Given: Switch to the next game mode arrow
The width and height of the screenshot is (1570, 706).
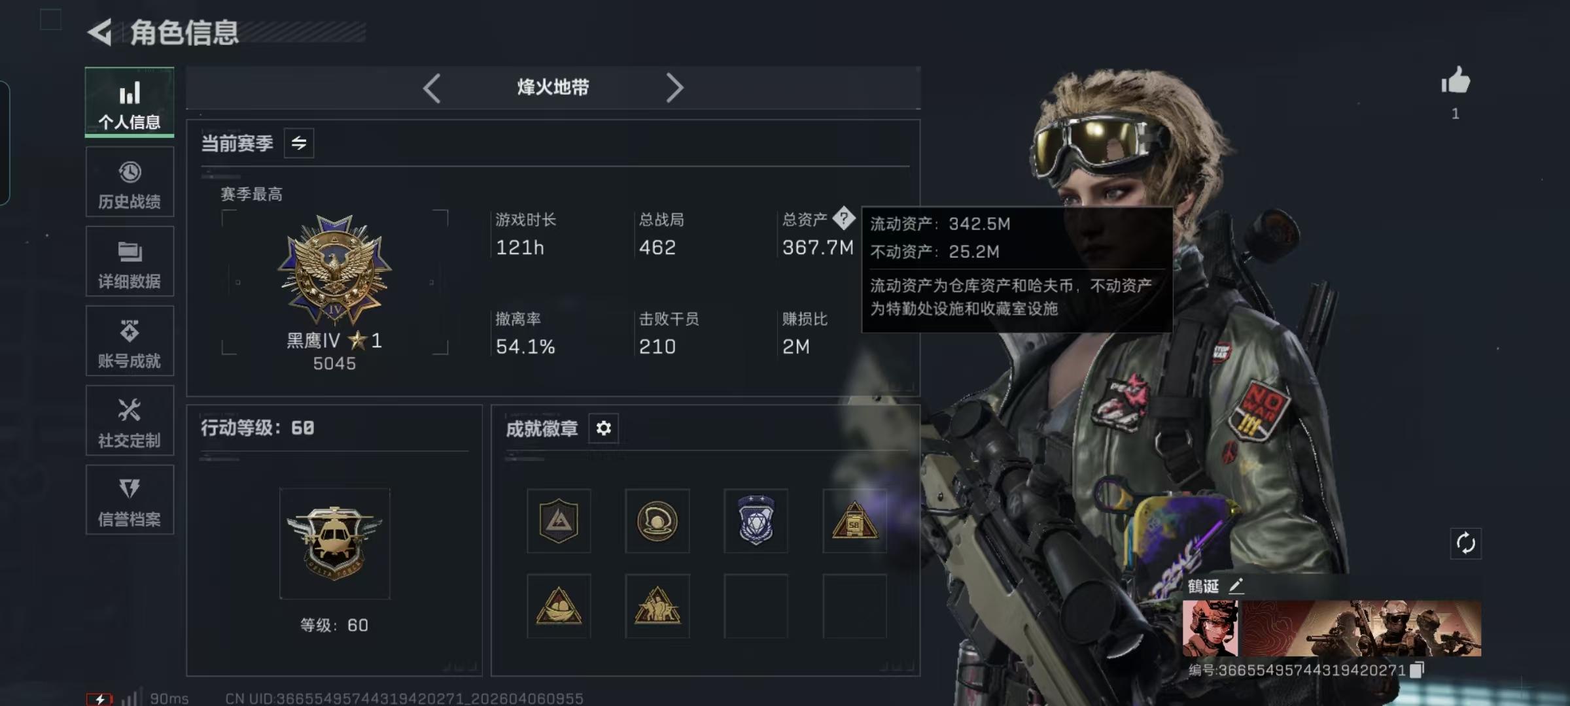Looking at the screenshot, I should (674, 88).
